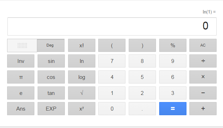
Task: Click the EXP key
Action: tap(51, 108)
